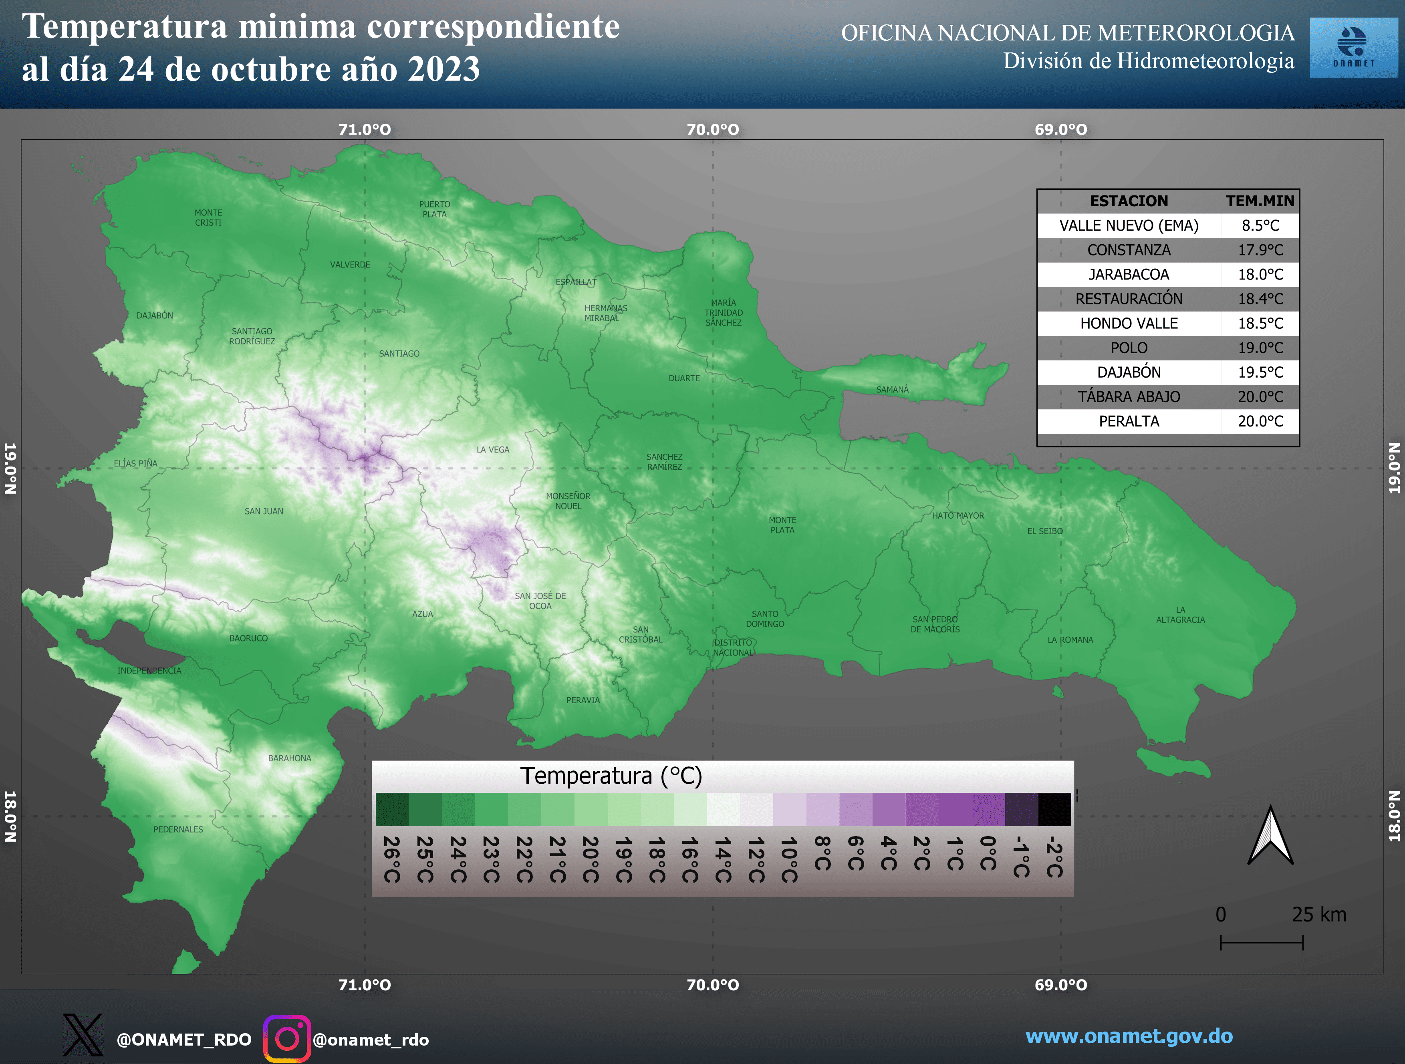Click the DUARTE province label

(684, 378)
